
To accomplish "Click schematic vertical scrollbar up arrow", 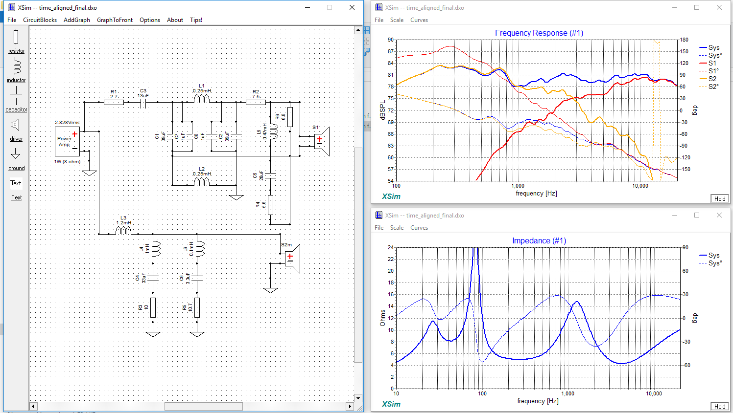I will pos(358,30).
